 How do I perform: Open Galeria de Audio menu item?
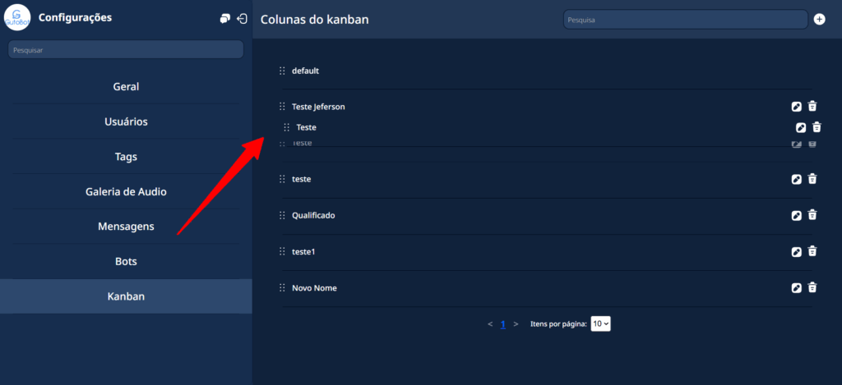click(126, 191)
